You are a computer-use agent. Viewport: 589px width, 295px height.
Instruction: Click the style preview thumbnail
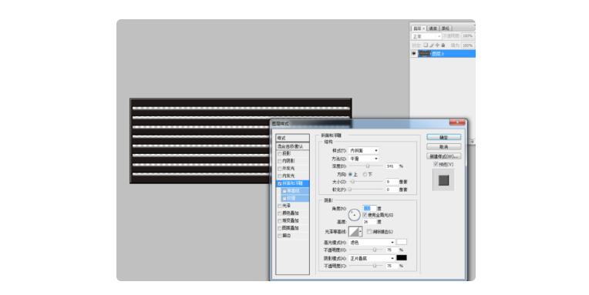tap(443, 180)
